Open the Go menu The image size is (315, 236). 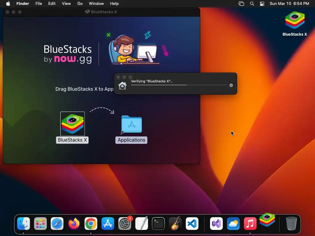point(80,3)
